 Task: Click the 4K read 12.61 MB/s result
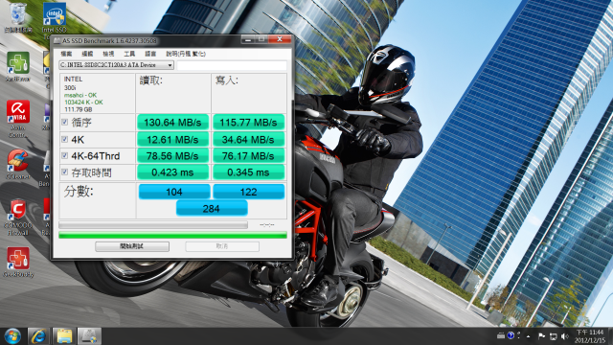pos(172,139)
